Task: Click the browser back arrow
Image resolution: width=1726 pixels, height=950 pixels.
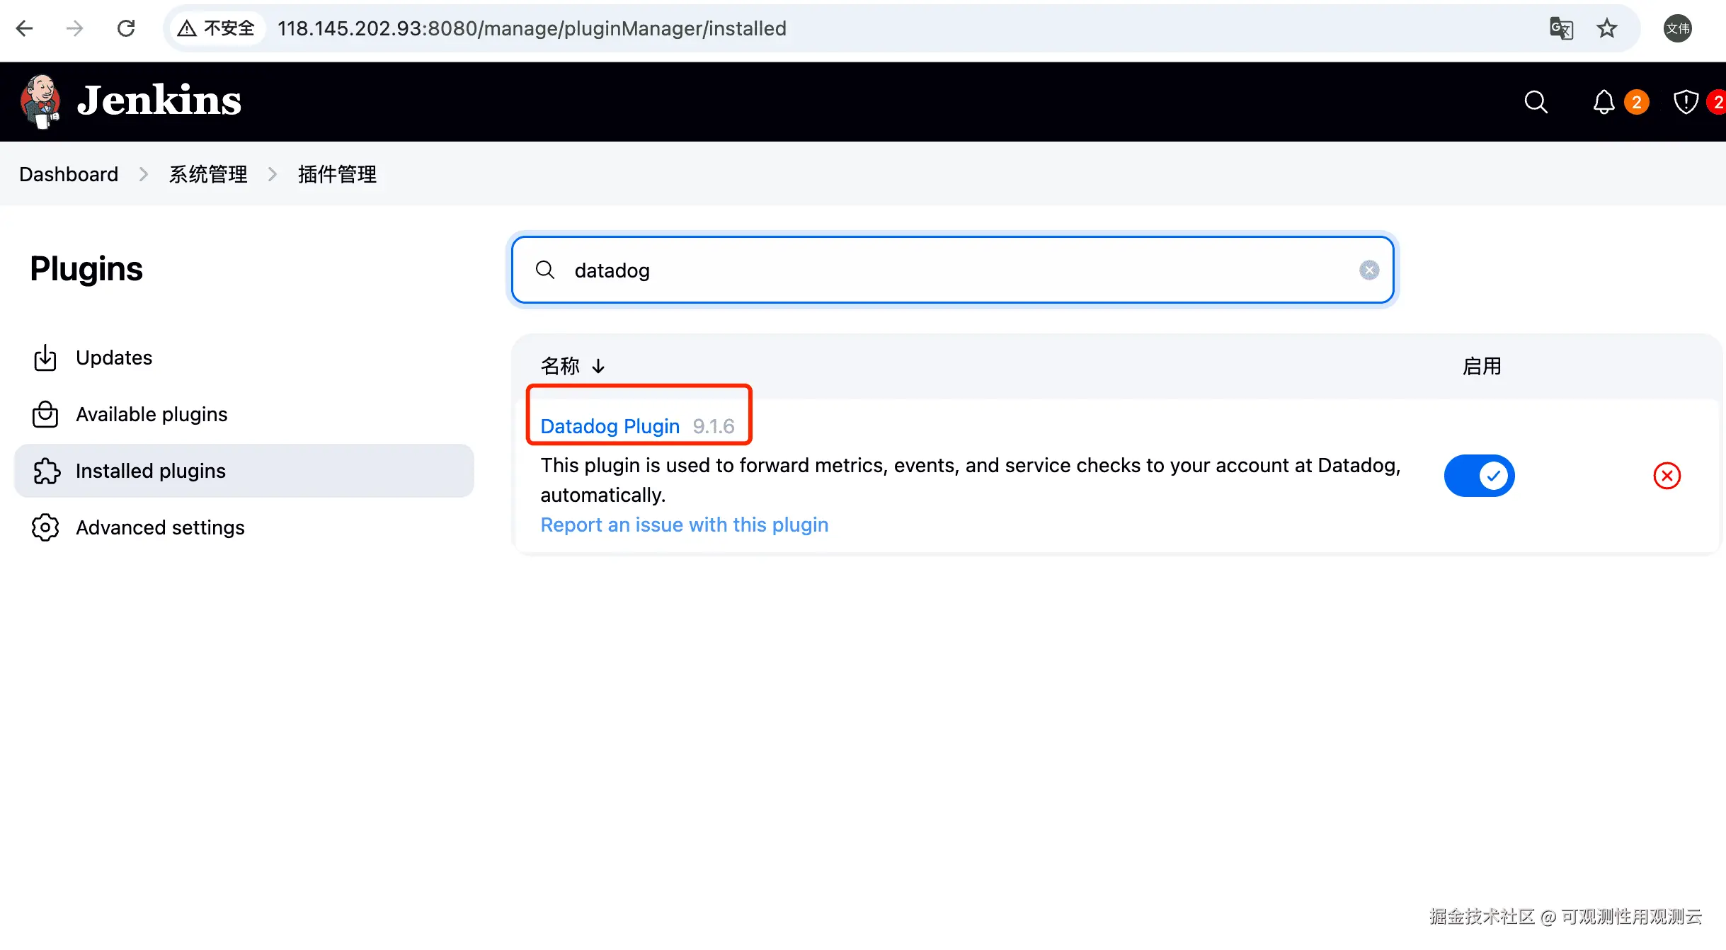Action: (25, 28)
